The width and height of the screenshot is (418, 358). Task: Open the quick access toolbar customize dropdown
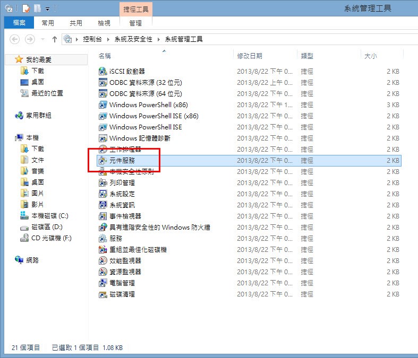tap(47, 9)
